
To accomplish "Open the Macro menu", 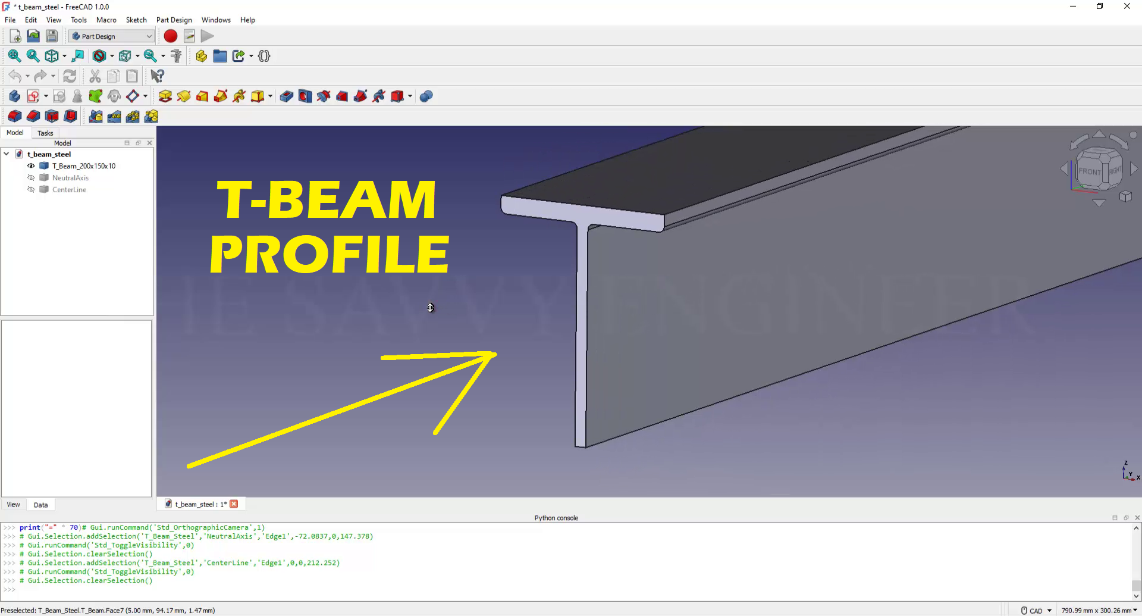I will [x=106, y=20].
